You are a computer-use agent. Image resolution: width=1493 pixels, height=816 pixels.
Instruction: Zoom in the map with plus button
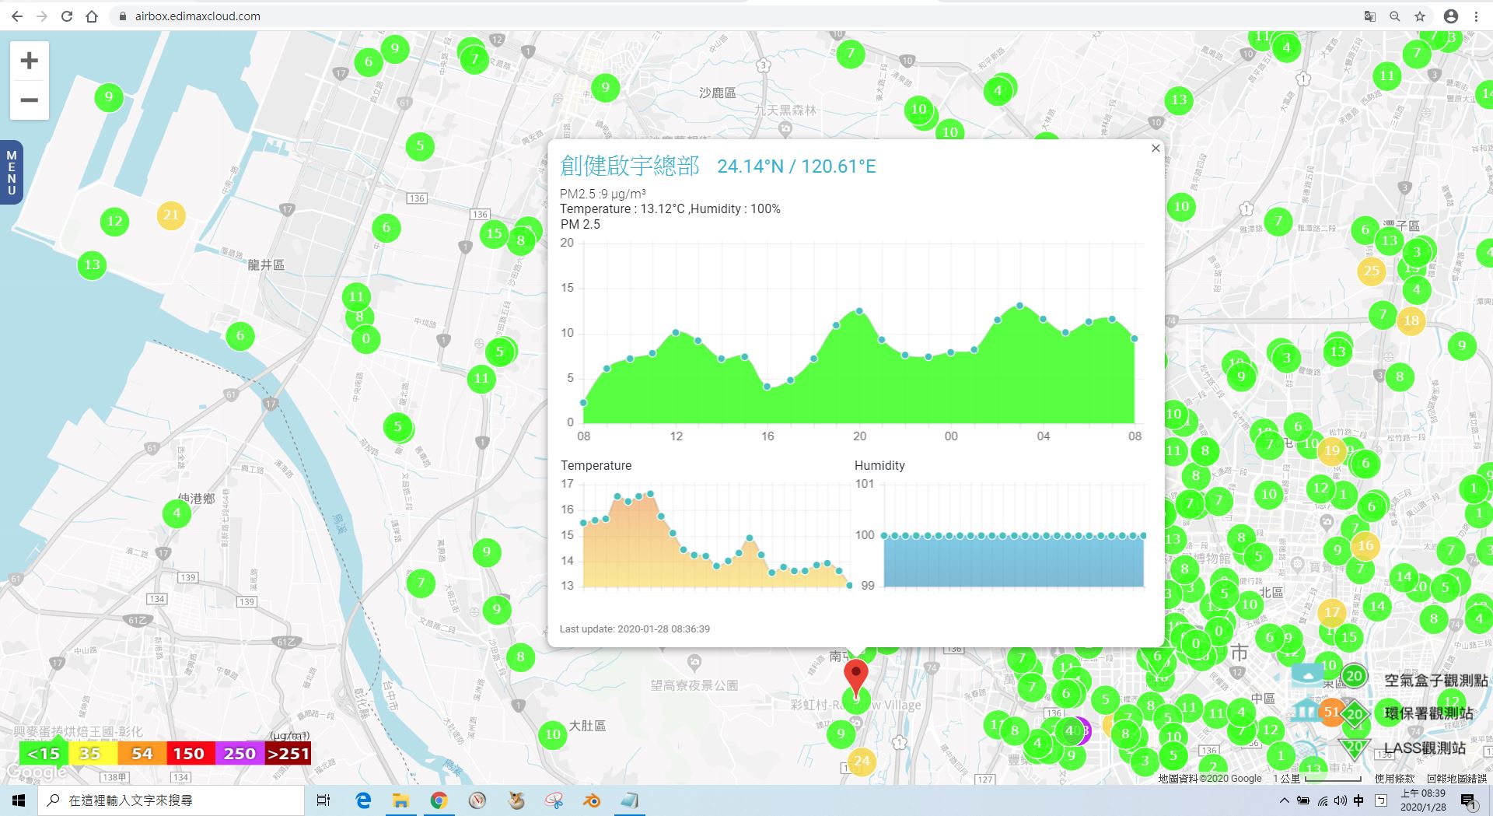pos(30,61)
